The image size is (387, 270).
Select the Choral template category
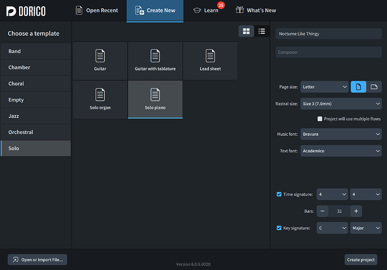(x=36, y=84)
